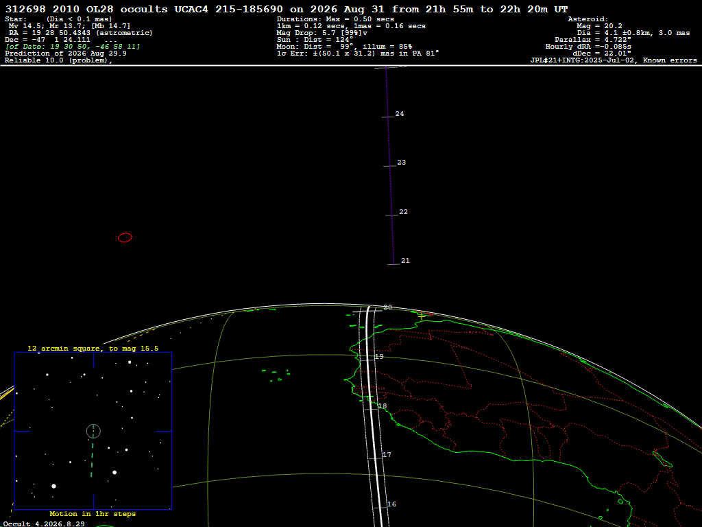The image size is (702, 527).
Task: Click the target star circle in the finder chart
Action: 93,431
